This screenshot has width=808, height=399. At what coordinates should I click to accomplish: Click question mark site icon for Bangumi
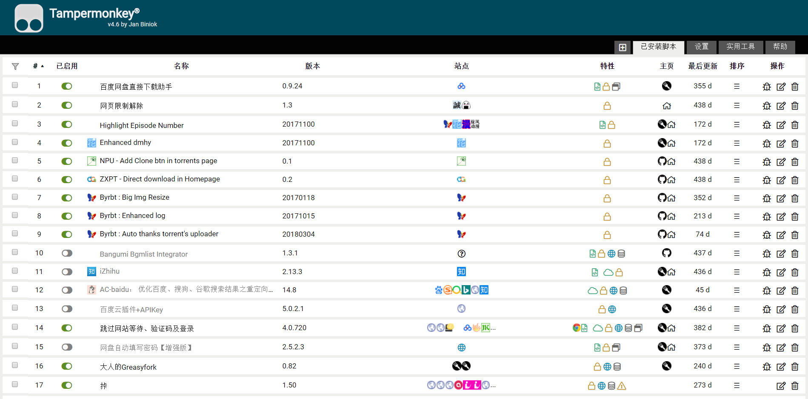461,254
